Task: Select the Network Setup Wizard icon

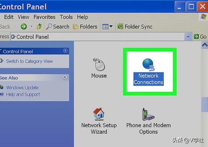Action: pyautogui.click(x=99, y=114)
